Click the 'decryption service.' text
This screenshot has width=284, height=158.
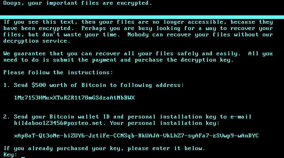37,41
